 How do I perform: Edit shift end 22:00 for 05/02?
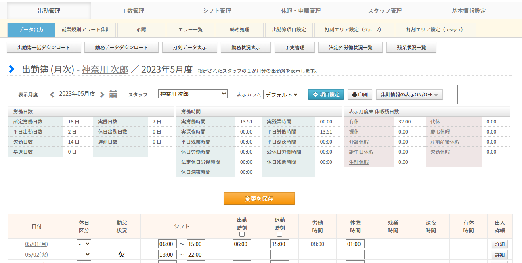tap(196, 255)
